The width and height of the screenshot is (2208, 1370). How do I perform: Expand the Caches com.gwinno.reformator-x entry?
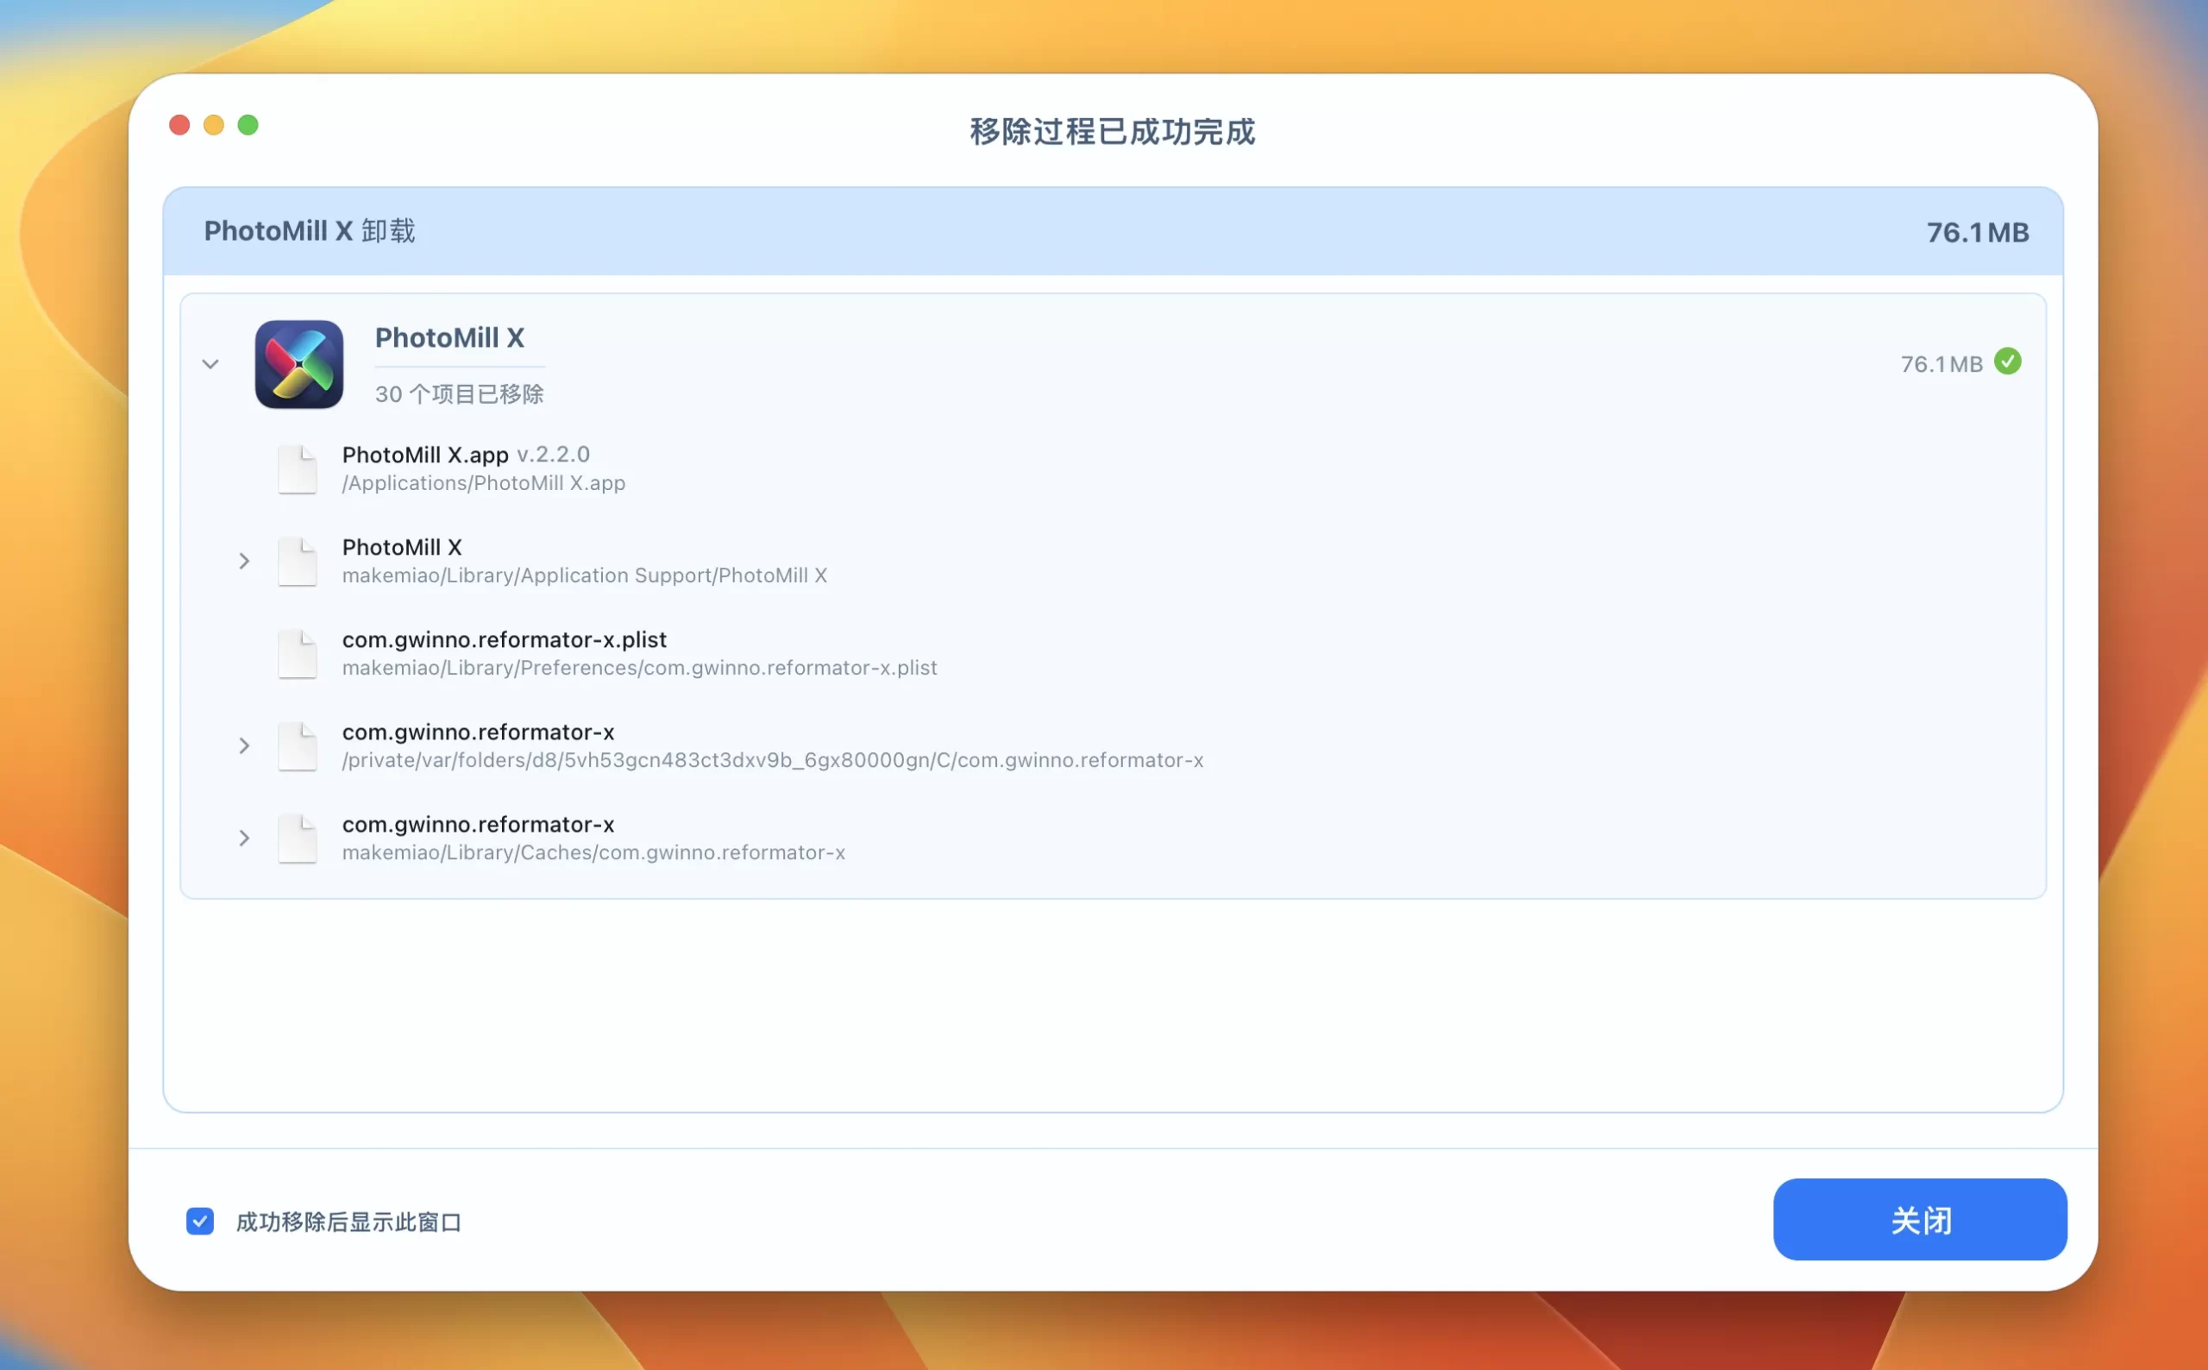pyautogui.click(x=245, y=838)
